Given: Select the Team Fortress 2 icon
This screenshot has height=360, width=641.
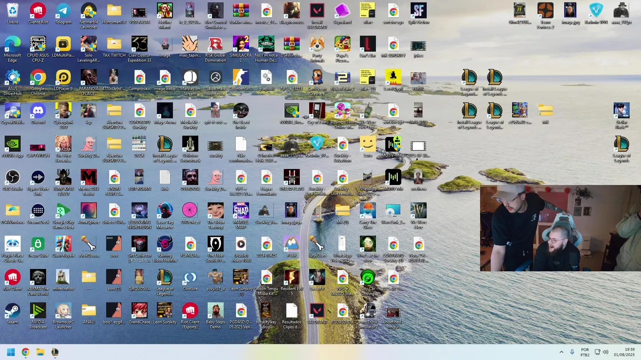Looking at the screenshot, I should pos(545,16).
